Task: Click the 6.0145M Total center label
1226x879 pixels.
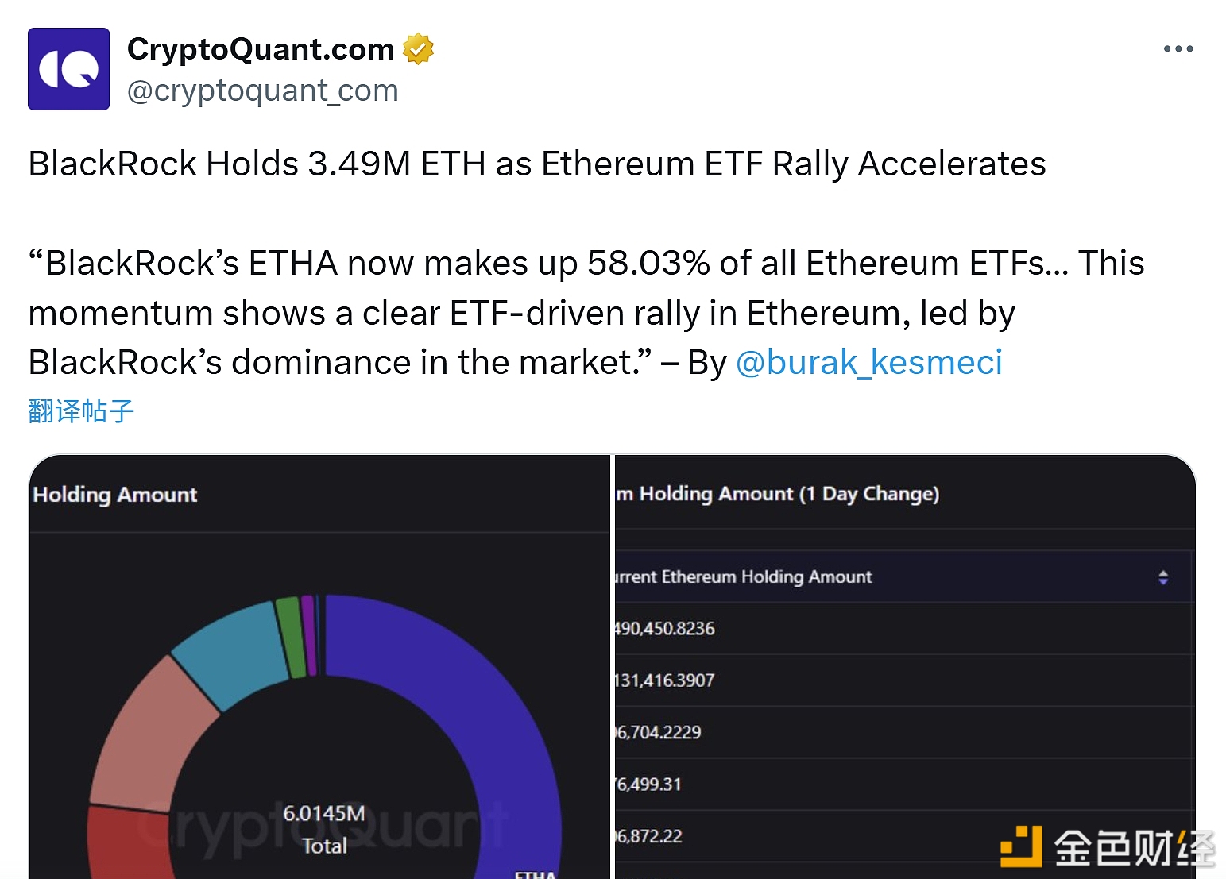Action: pyautogui.click(x=324, y=829)
